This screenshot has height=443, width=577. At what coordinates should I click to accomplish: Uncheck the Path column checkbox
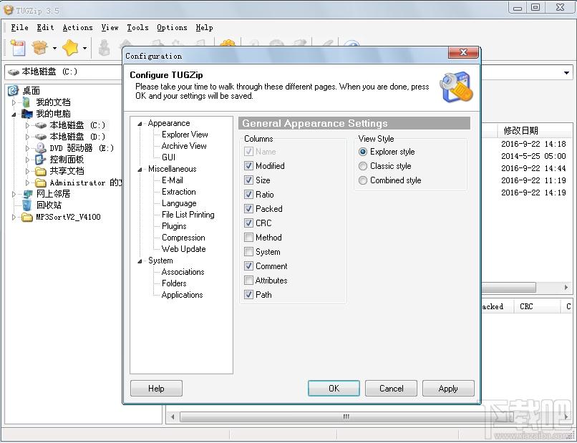click(248, 295)
